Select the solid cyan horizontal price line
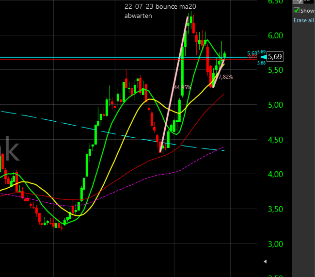 [128, 57]
